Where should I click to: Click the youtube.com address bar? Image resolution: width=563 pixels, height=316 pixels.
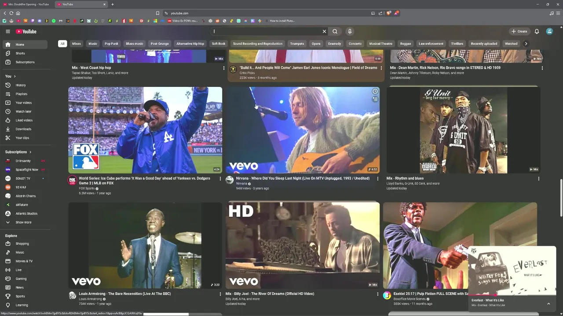point(268,13)
